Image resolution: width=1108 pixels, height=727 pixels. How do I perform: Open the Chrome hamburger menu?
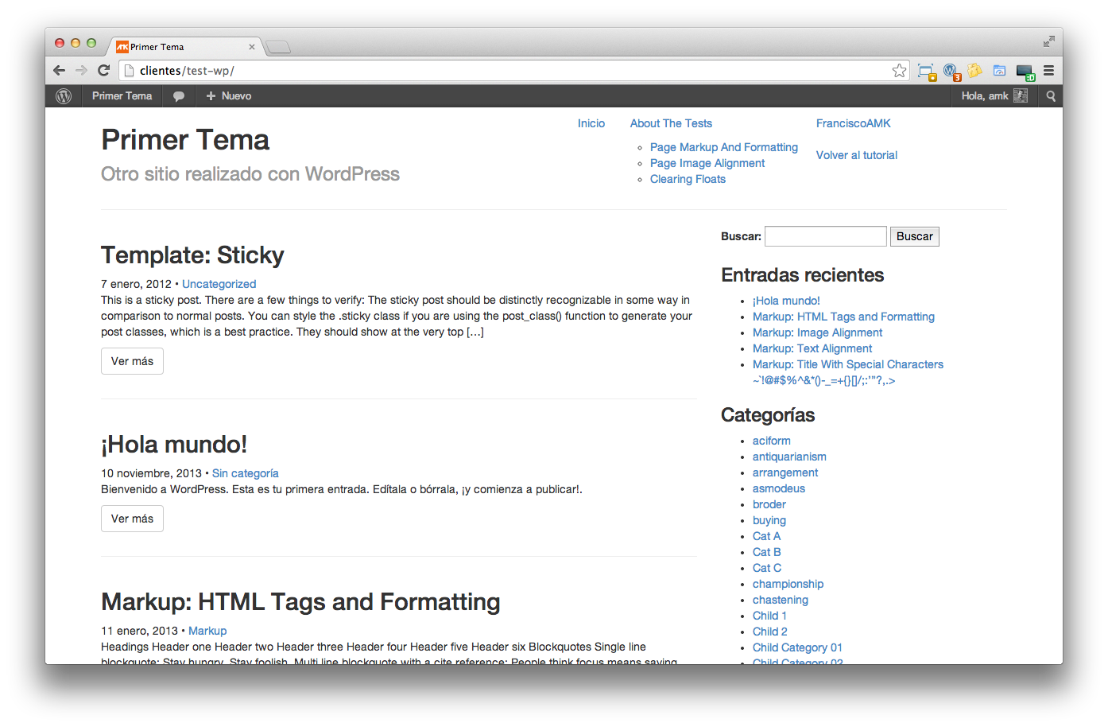1048,71
